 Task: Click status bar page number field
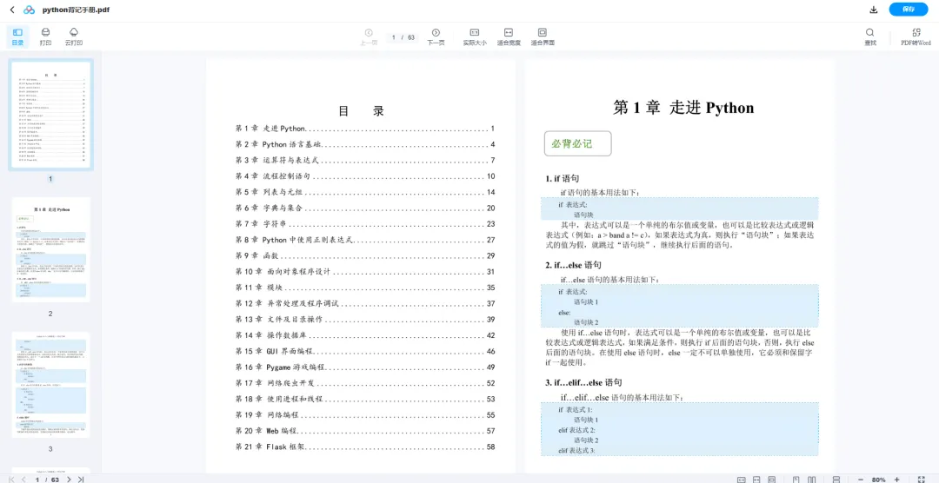(x=37, y=480)
